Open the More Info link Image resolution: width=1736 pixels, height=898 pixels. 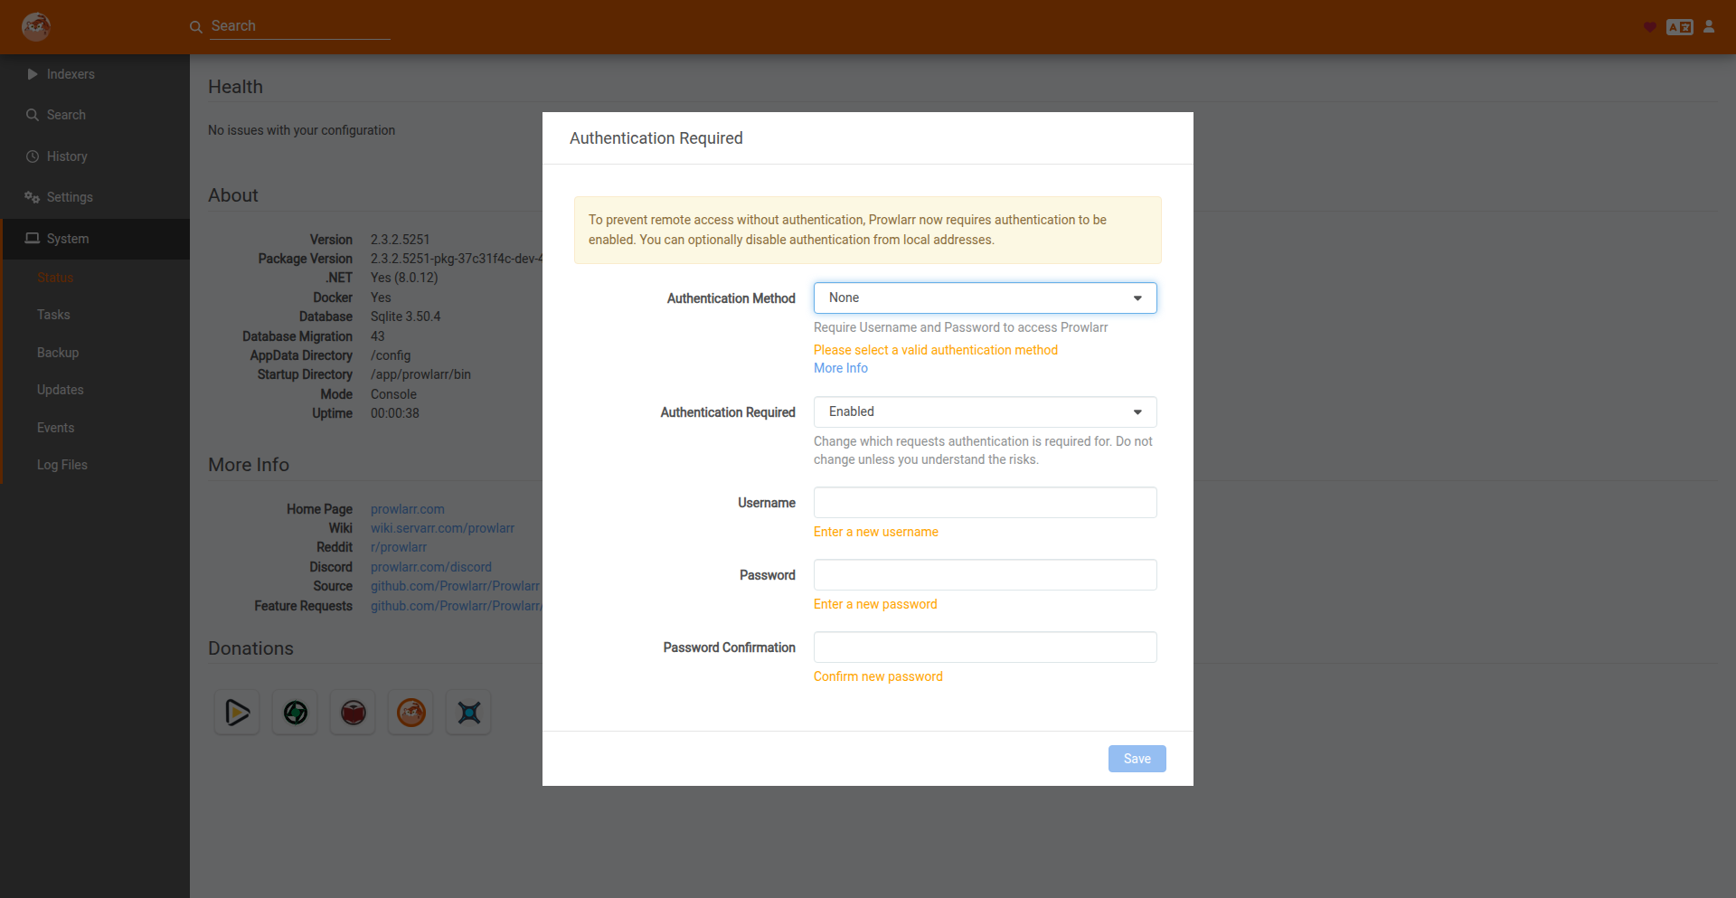840,368
